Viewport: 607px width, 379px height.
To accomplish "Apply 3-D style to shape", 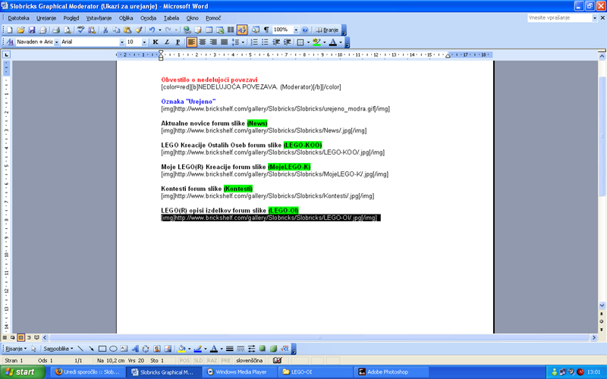I will (x=273, y=349).
